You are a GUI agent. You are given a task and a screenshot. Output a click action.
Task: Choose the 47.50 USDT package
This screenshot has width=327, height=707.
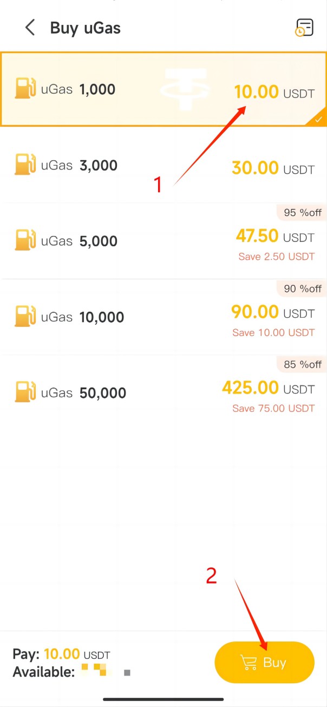pyautogui.click(x=257, y=236)
